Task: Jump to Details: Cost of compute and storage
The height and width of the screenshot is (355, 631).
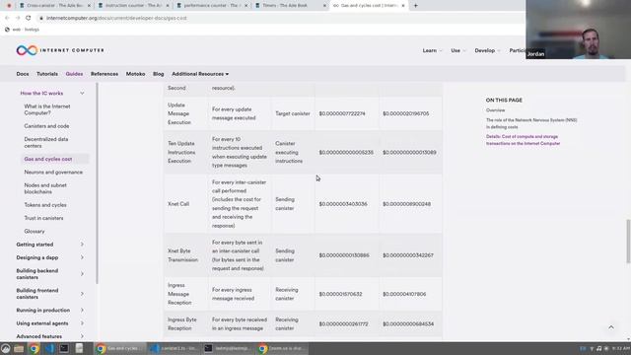Action: pyautogui.click(x=523, y=140)
